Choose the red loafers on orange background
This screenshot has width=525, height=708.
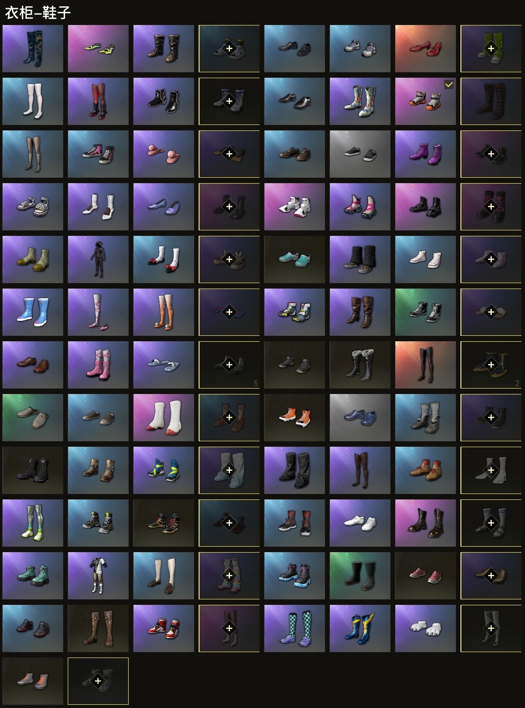point(425,49)
